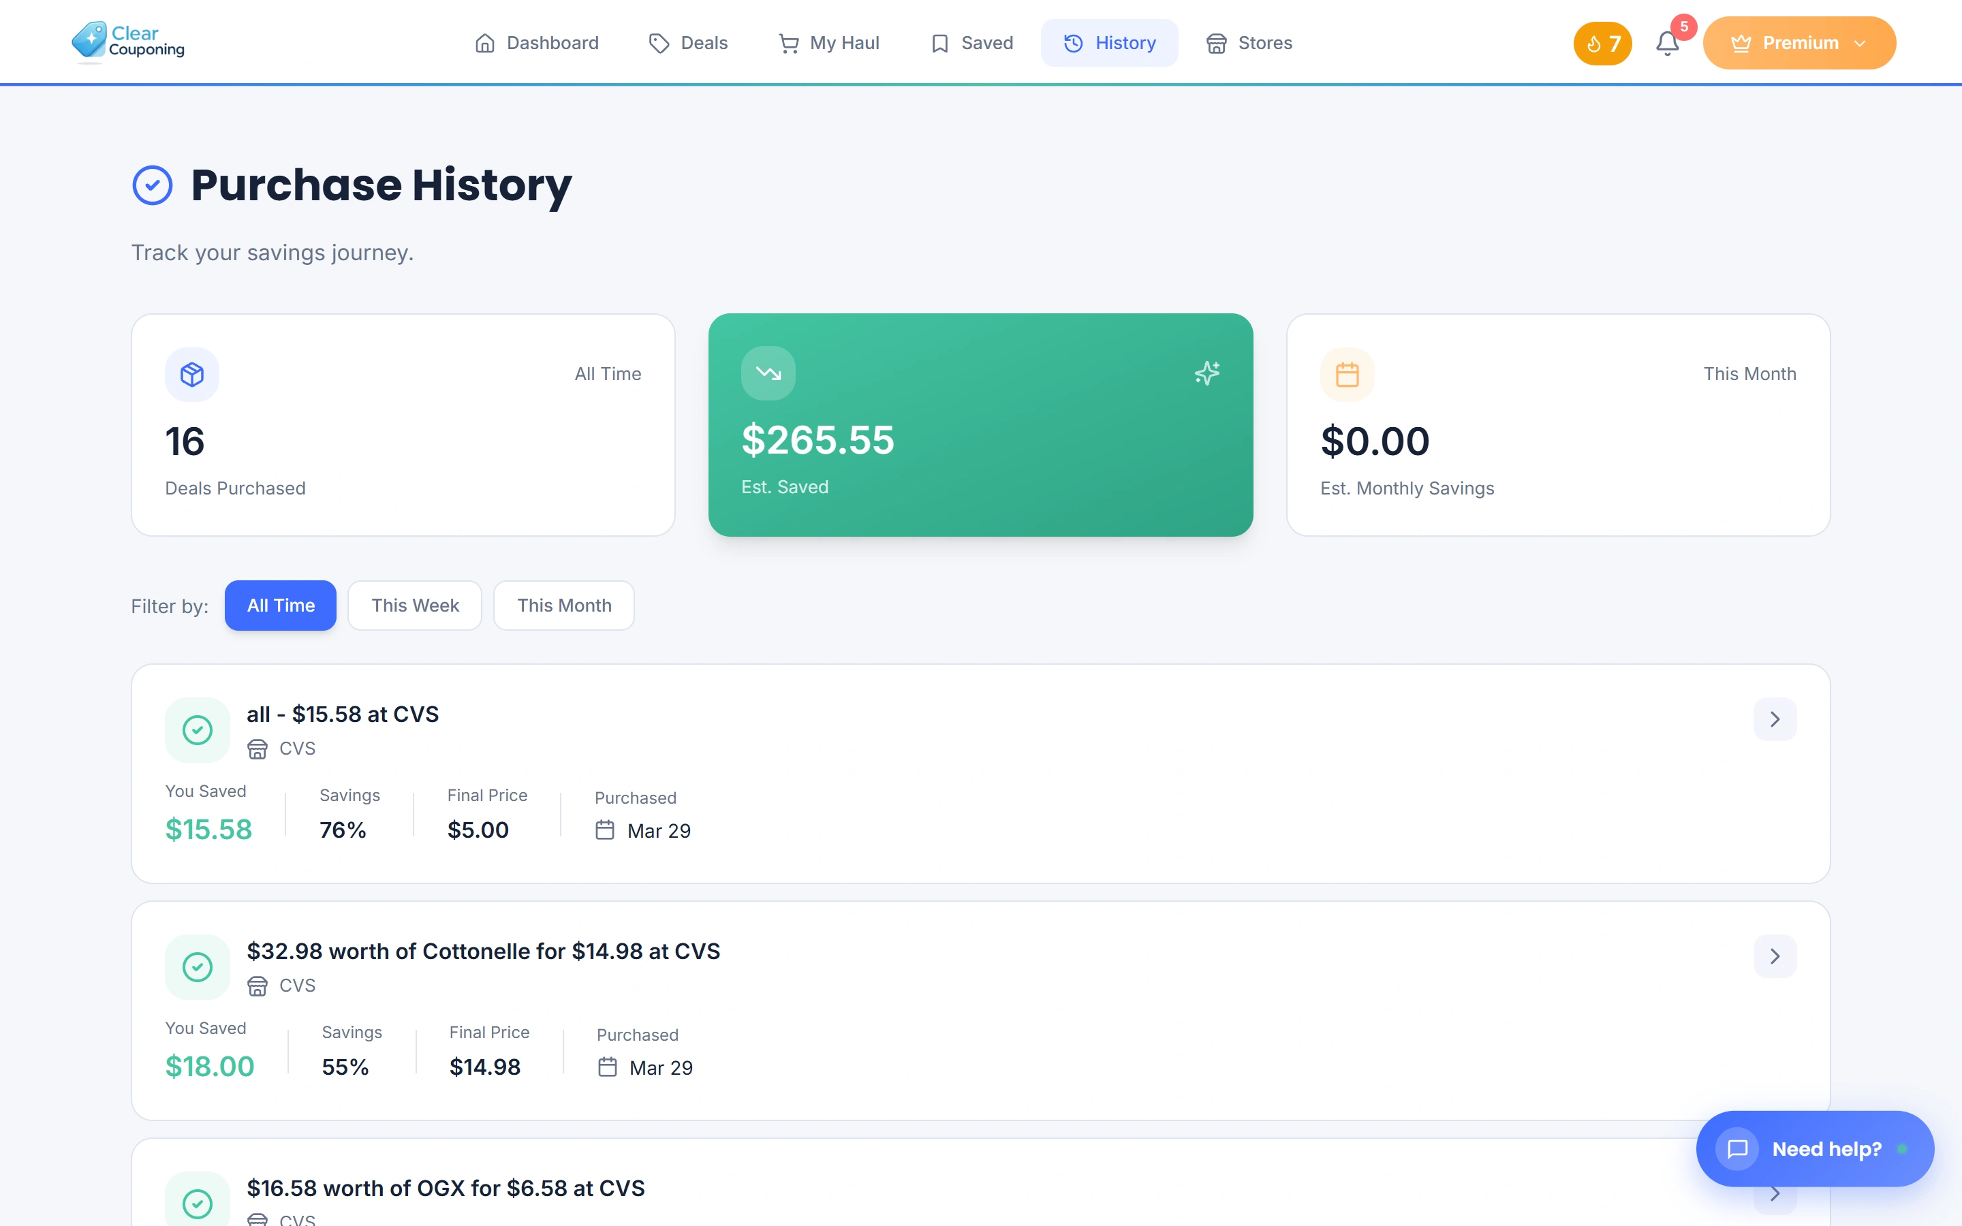1962x1226 pixels.
Task: Expand details for the Cottonelle purchase
Action: 1775,956
